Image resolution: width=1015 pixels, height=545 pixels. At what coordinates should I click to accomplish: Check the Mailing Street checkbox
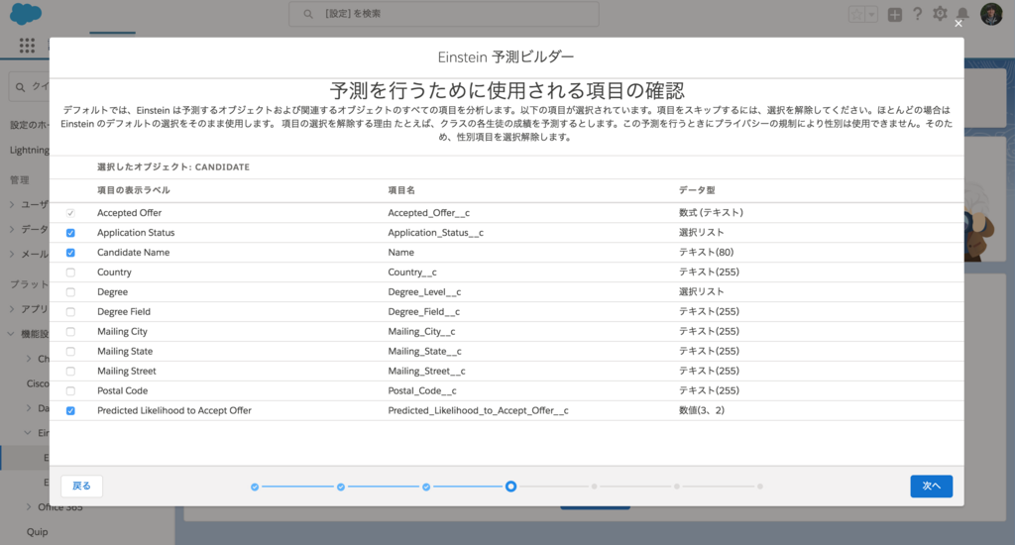click(x=70, y=371)
